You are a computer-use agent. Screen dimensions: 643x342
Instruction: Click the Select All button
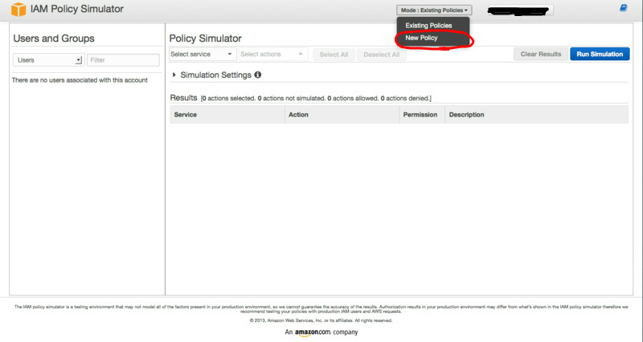334,55
